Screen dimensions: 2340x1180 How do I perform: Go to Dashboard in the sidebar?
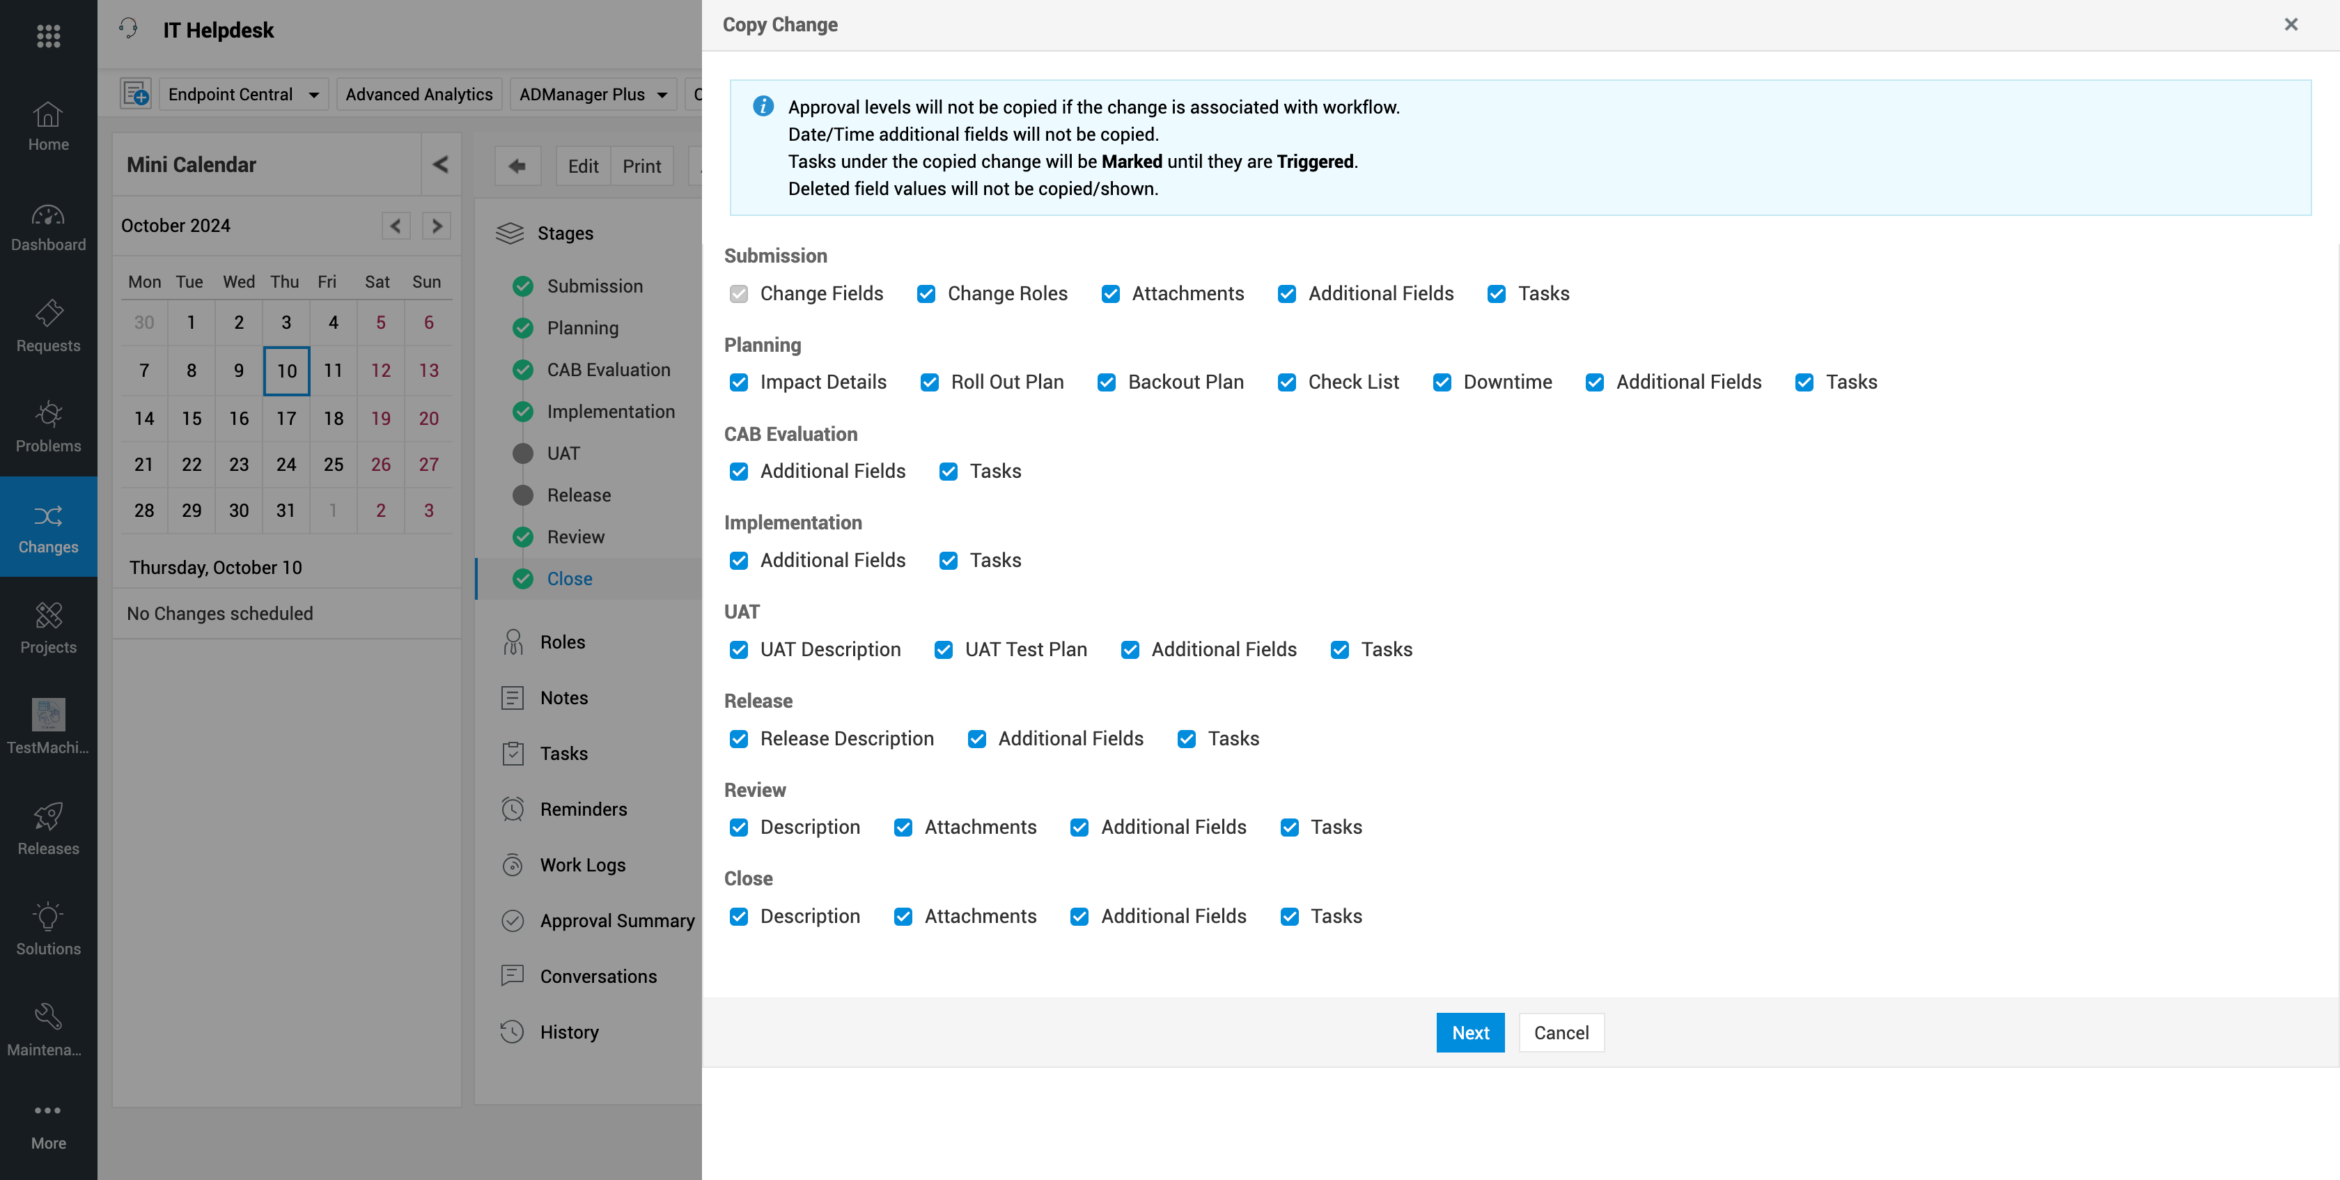(48, 227)
